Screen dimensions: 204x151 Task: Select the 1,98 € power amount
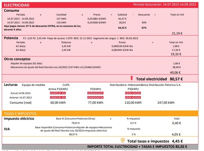(x=176, y=46)
